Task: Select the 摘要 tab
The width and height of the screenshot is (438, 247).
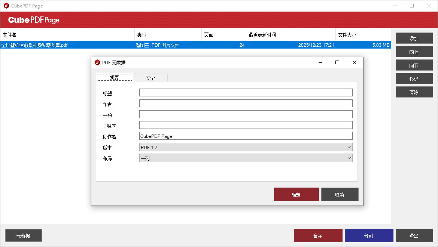Action: tap(114, 77)
